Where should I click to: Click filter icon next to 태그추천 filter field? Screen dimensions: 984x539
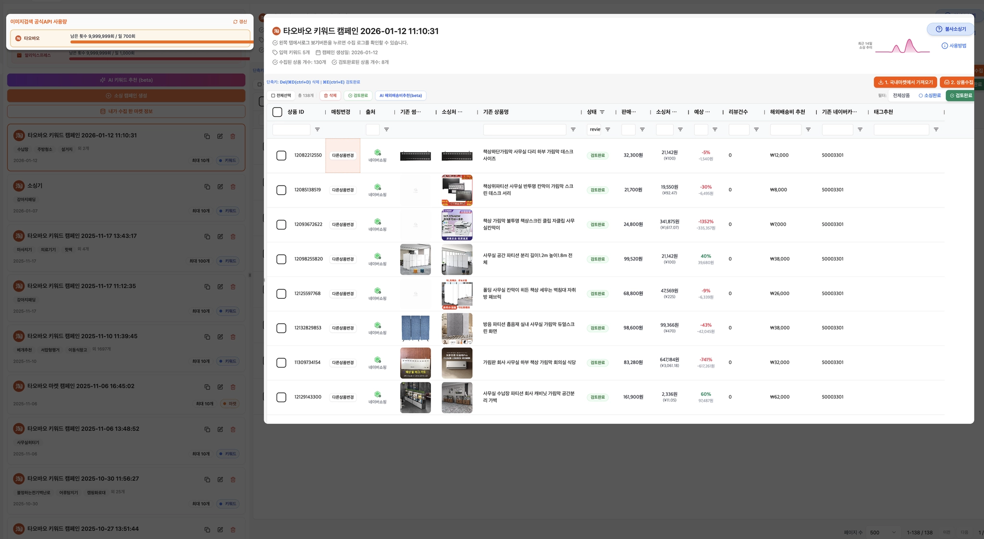[936, 130]
